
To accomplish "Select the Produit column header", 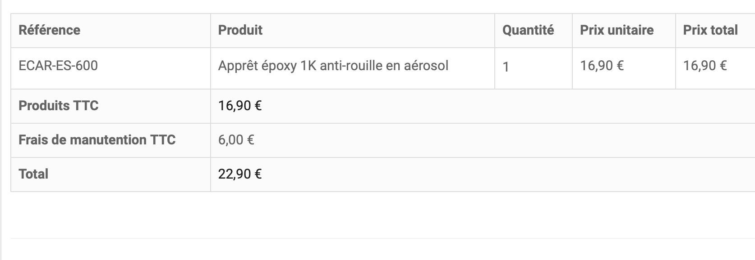I will click(240, 30).
